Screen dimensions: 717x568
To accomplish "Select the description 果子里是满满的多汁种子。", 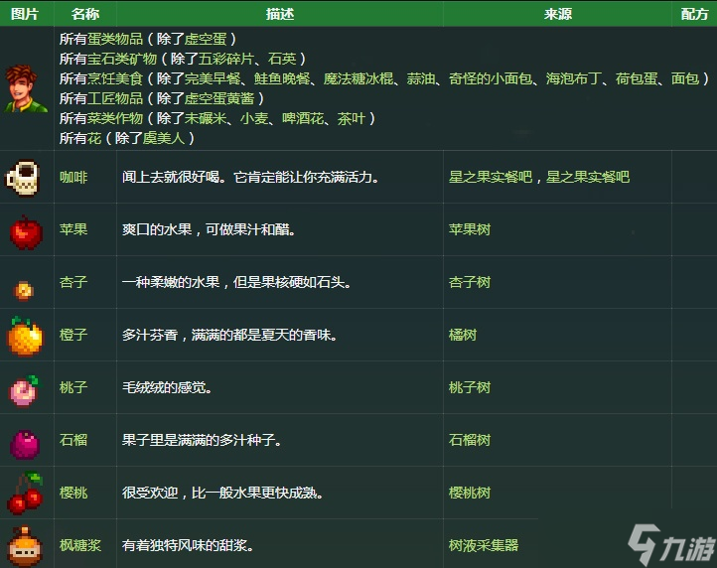I will click(x=202, y=440).
